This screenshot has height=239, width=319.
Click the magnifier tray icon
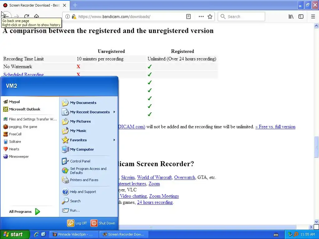[296, 234]
